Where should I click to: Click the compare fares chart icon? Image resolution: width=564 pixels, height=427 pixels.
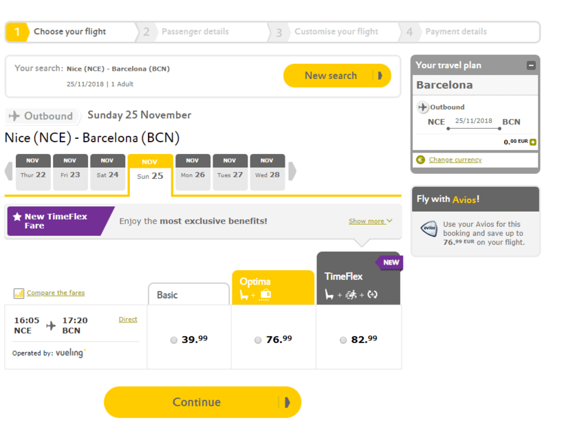19,294
